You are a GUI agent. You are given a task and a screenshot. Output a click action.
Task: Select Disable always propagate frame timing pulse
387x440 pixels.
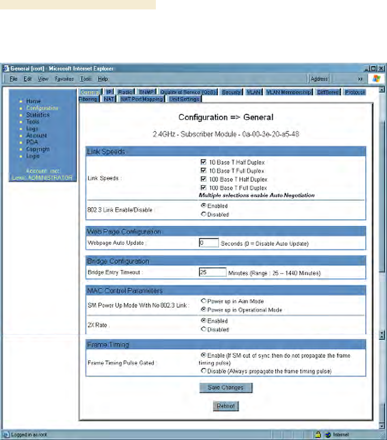[204, 371]
